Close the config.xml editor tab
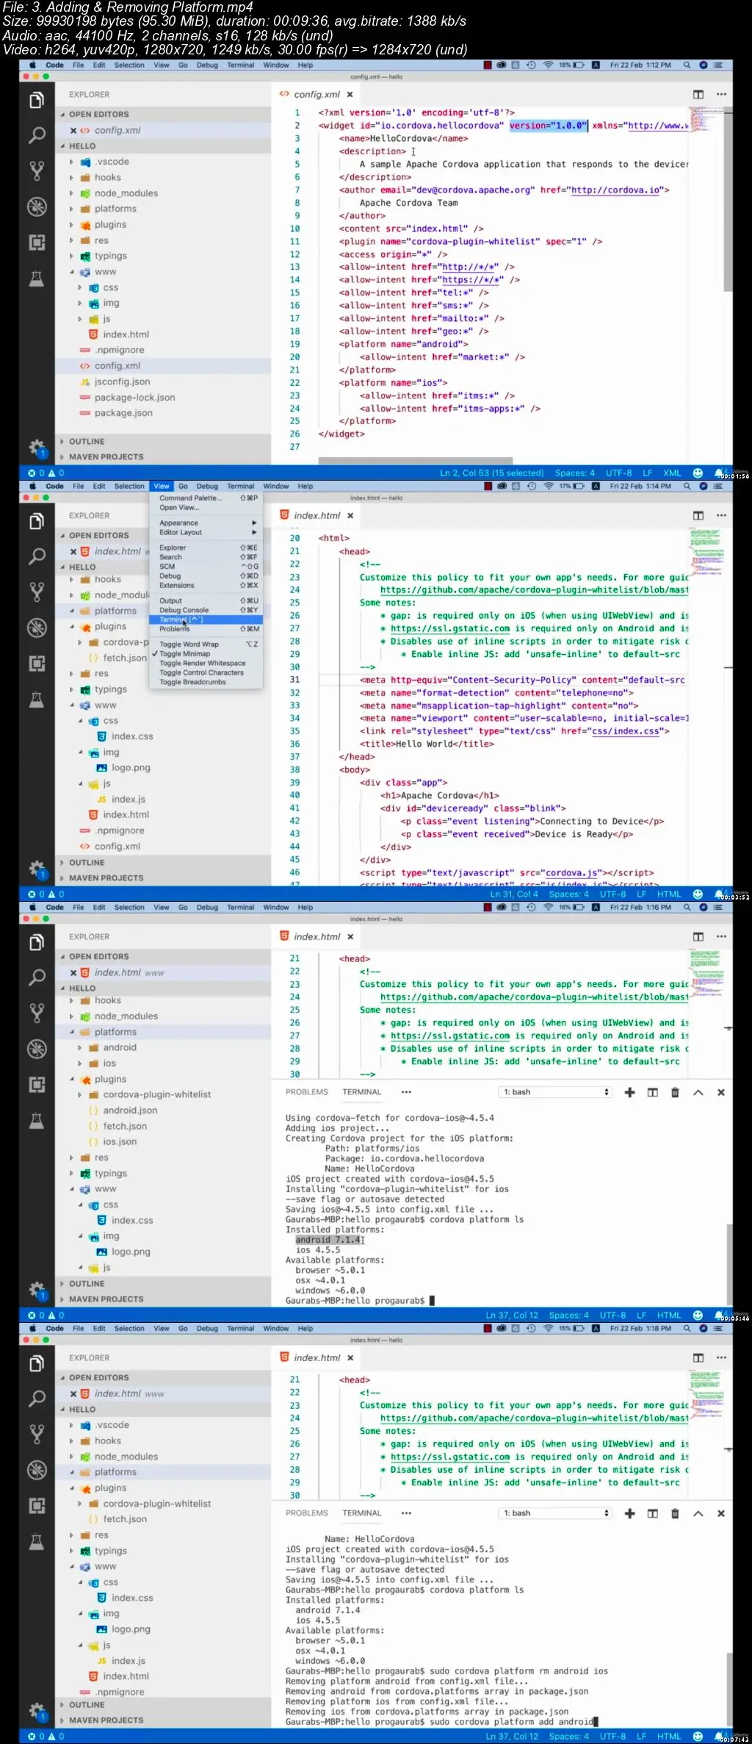752x1744 pixels. (x=350, y=95)
